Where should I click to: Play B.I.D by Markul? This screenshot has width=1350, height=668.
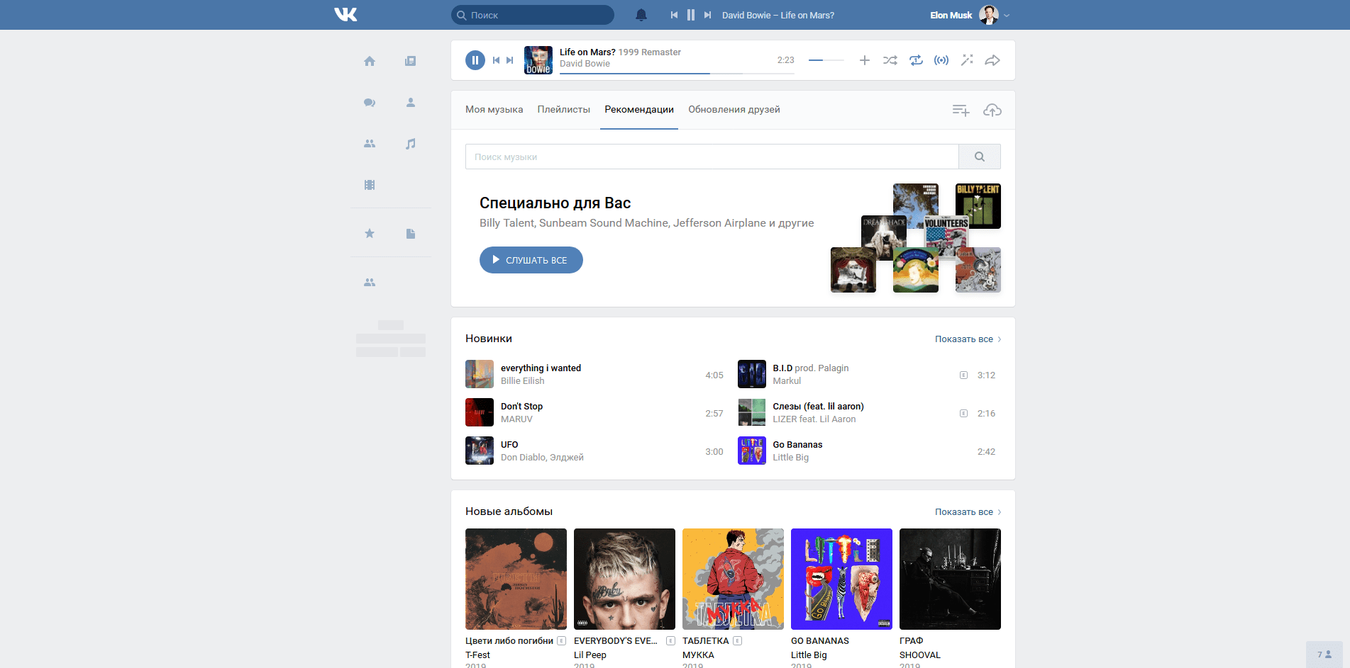coord(867,374)
